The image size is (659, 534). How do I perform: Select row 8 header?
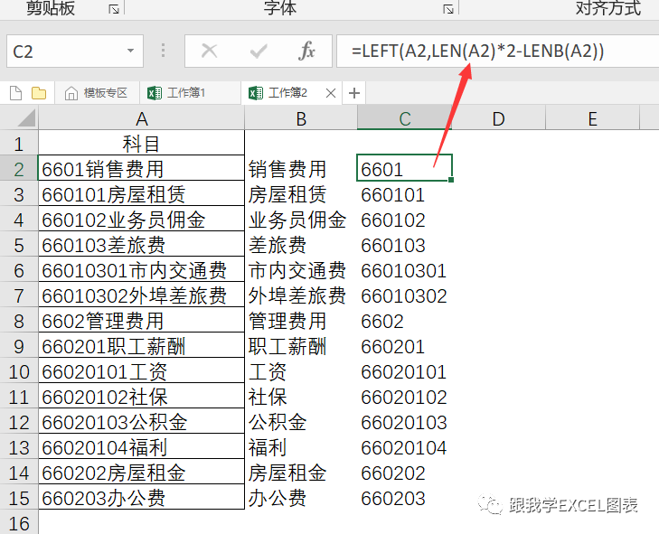19,321
